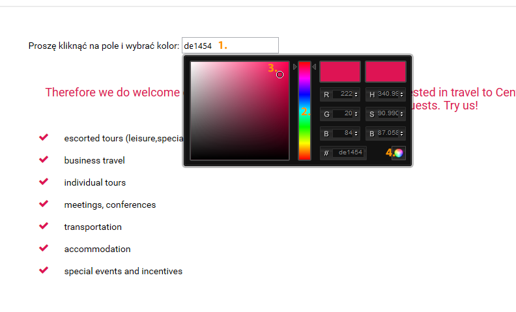Click the checkmark icon beside accommodation

pos(44,248)
